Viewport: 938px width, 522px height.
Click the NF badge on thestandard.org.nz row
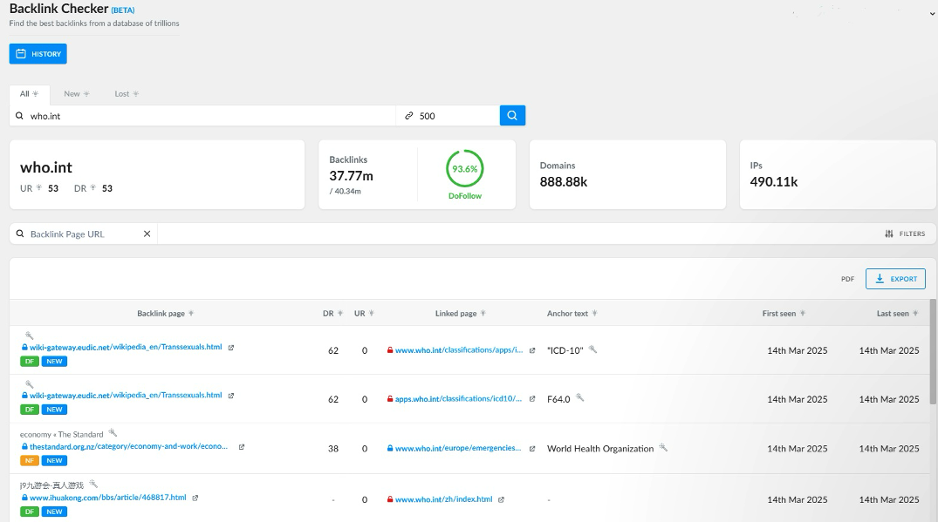pyautogui.click(x=30, y=460)
